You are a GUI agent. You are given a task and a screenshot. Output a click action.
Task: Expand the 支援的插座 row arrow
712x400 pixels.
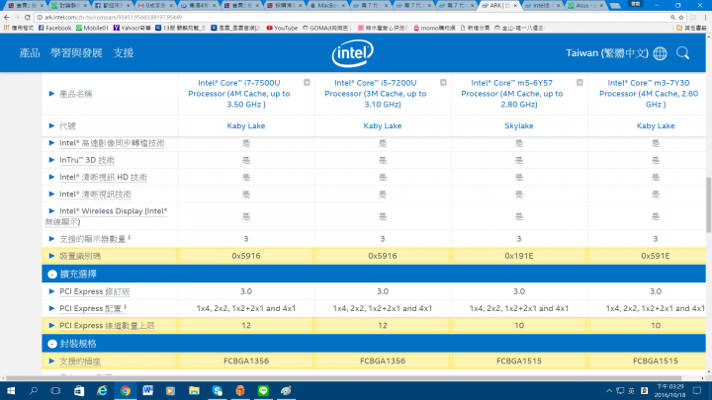point(51,361)
